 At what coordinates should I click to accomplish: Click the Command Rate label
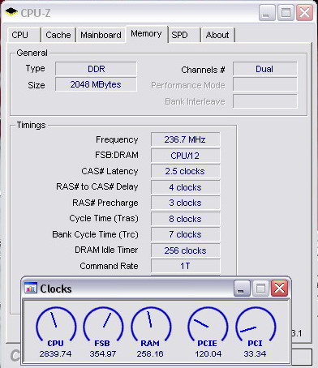[109, 266]
